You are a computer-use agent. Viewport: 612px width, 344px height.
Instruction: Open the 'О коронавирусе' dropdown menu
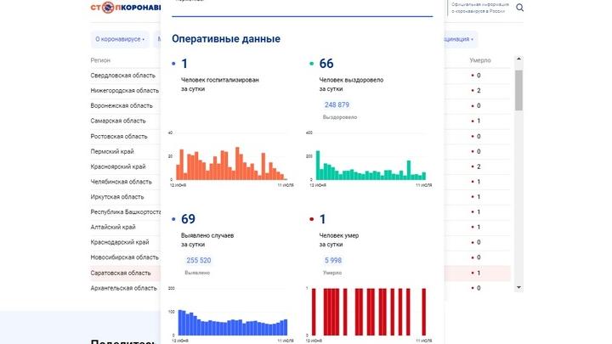120,39
